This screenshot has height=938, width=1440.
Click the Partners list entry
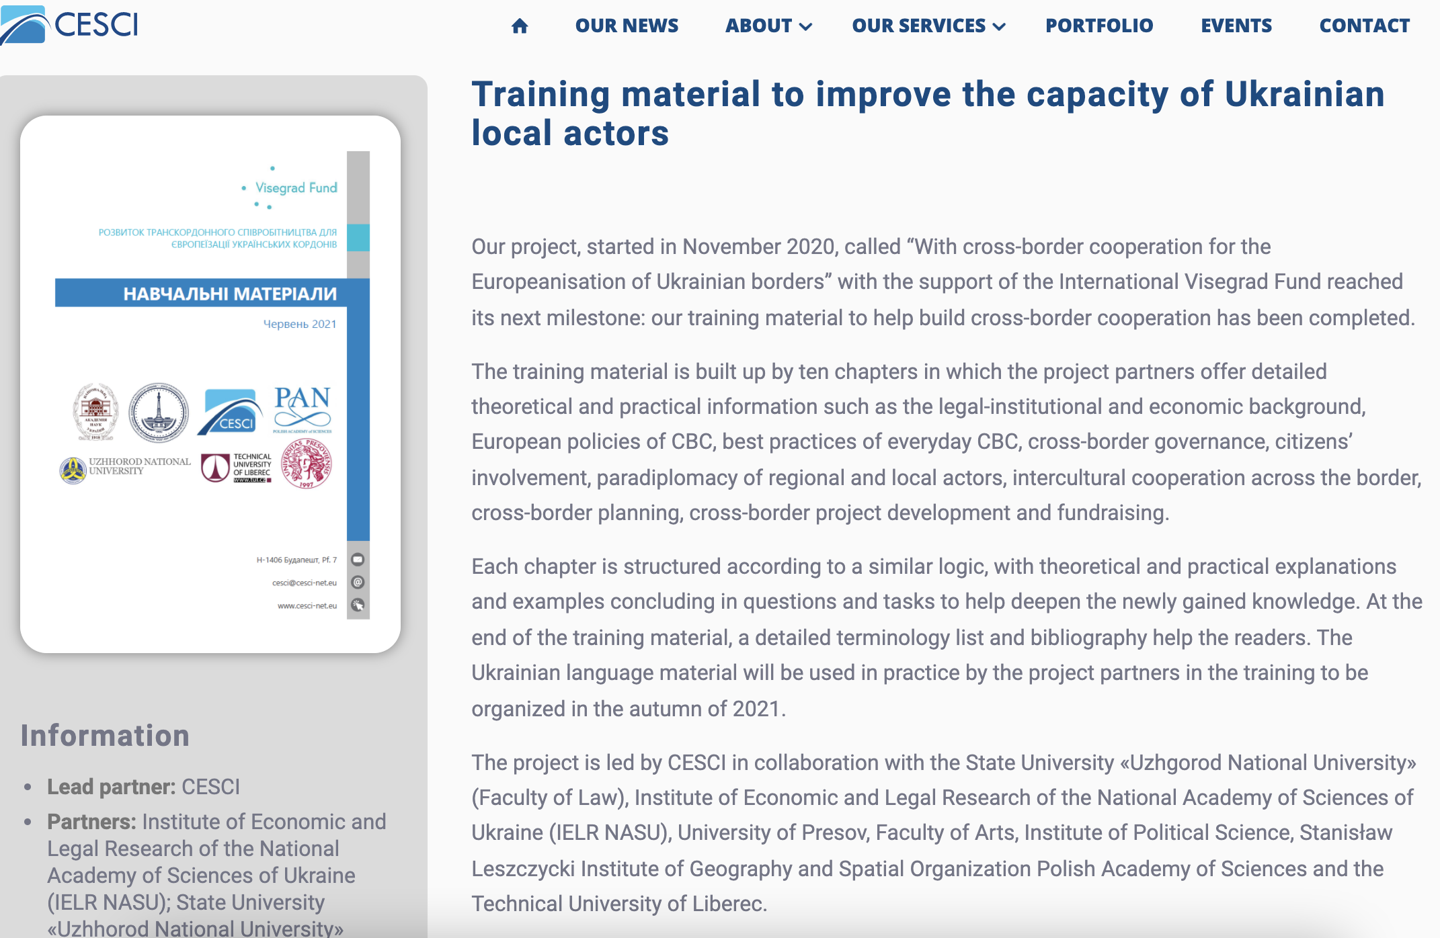216,874
